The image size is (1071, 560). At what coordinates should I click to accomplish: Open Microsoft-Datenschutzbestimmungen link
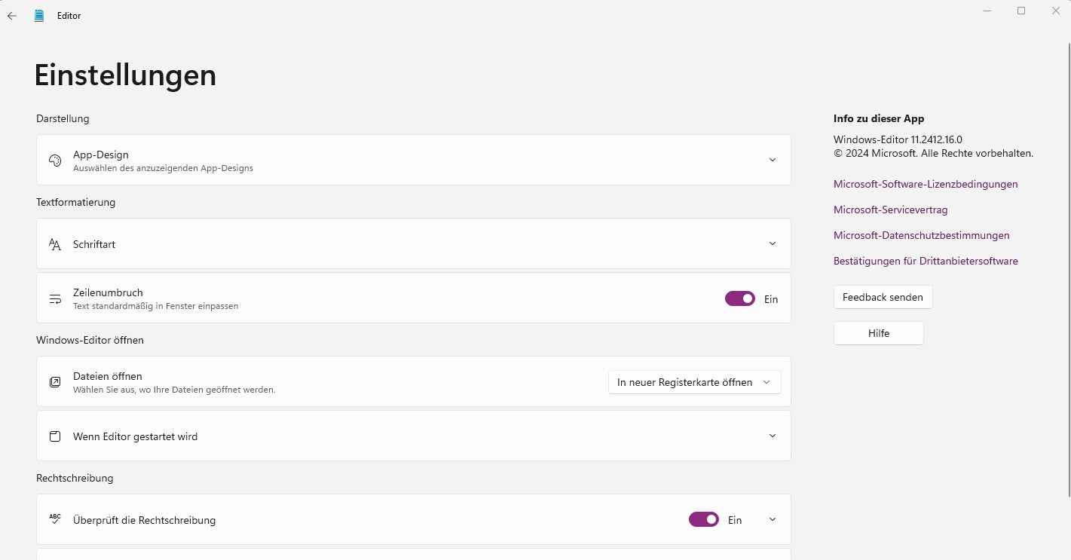[921, 235]
